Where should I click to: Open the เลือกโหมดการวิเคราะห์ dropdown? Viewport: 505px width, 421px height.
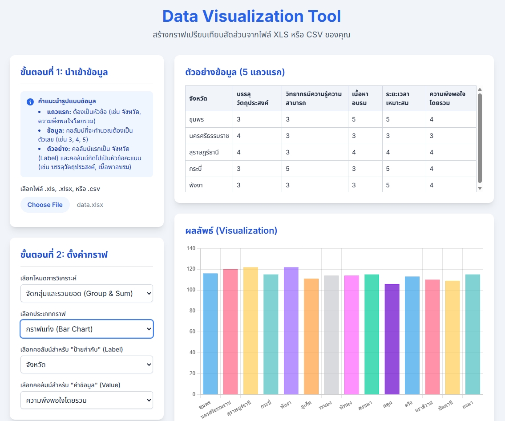pyautogui.click(x=87, y=293)
